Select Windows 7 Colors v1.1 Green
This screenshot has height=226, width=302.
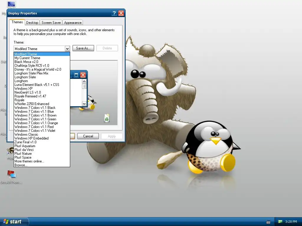click(42, 119)
